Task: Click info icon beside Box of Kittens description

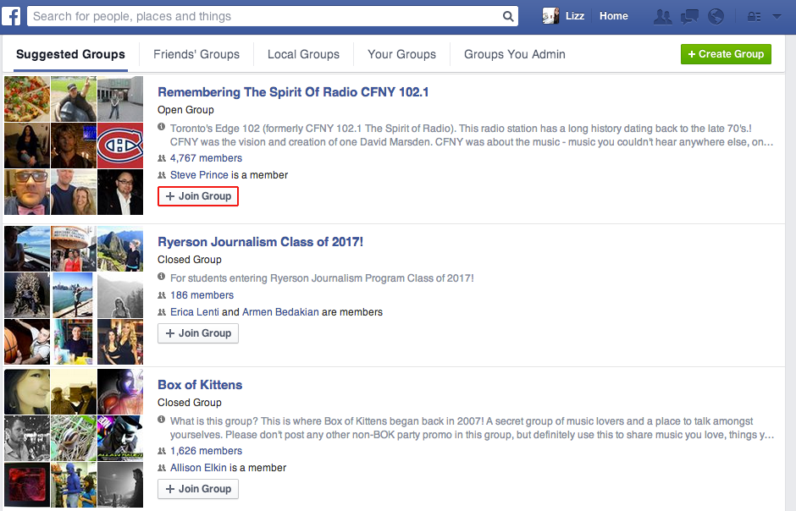Action: tap(162, 420)
